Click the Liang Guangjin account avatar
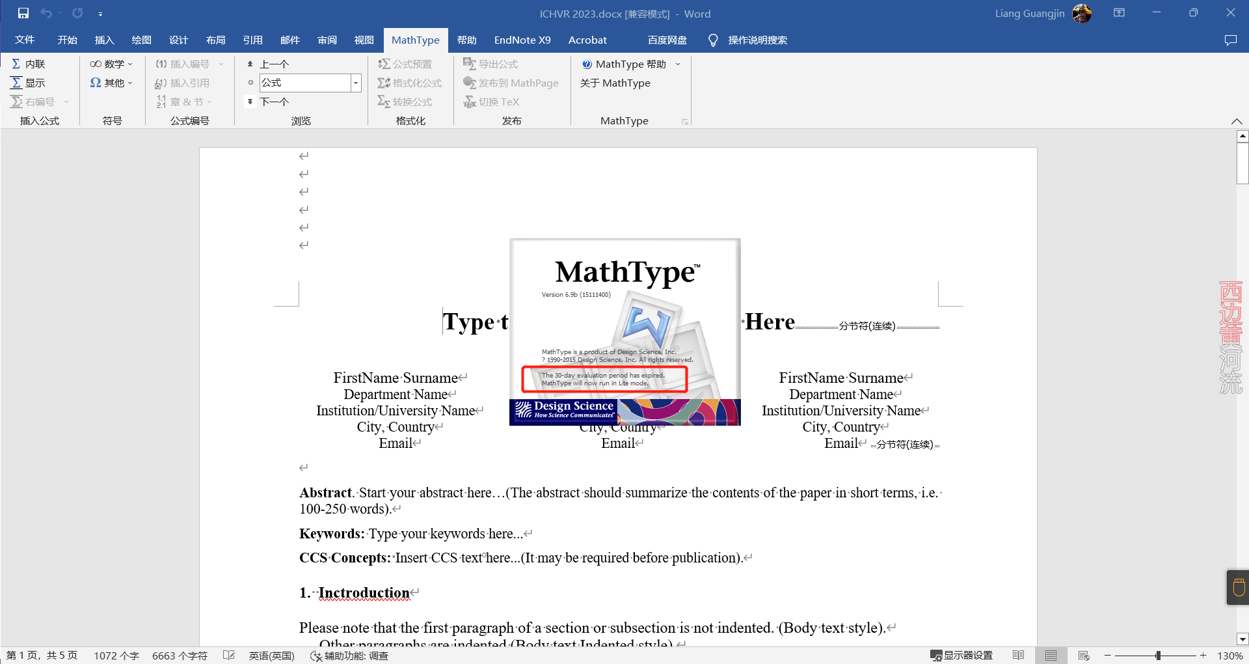Viewport: 1249px width, 664px height. pos(1082,13)
